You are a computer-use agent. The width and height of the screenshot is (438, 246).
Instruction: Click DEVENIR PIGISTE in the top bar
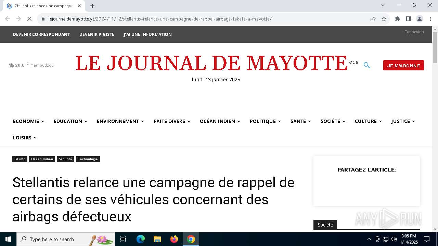[x=97, y=35]
